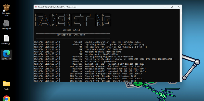Click 'svchost.exe (1924) requested UDP' line
The height and width of the screenshot is (101, 204).
tap(89, 64)
